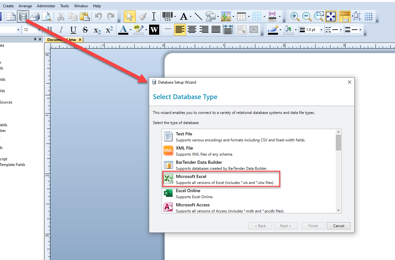The height and width of the screenshot is (260, 395).
Task: Select XML File database type
Action: (x=249, y=151)
